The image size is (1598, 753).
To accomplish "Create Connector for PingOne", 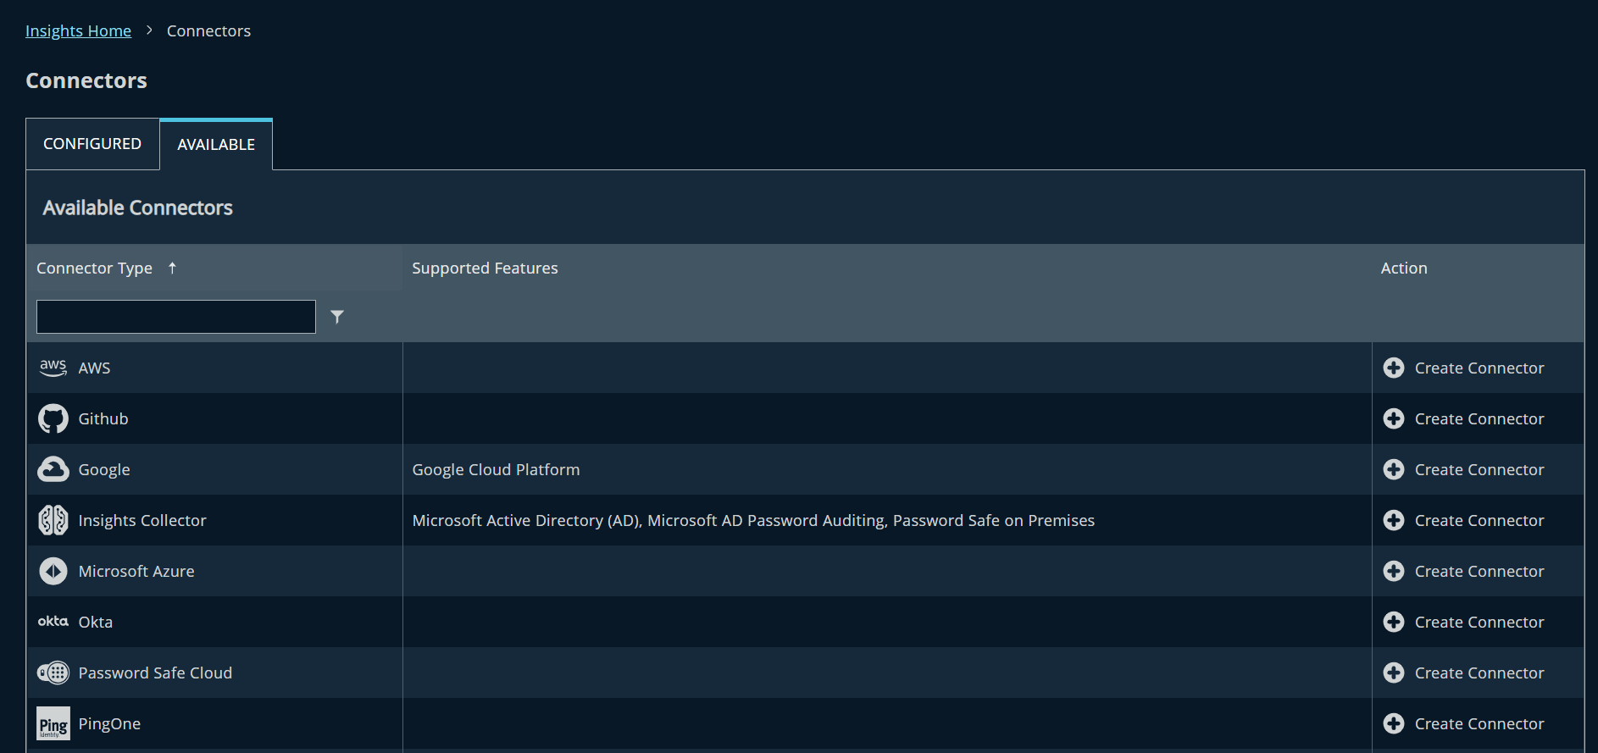I will click(1479, 723).
